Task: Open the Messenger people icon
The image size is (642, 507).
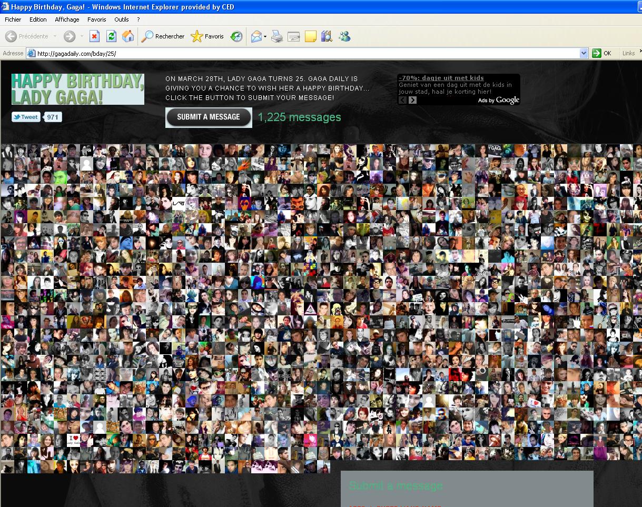Action: click(x=344, y=36)
